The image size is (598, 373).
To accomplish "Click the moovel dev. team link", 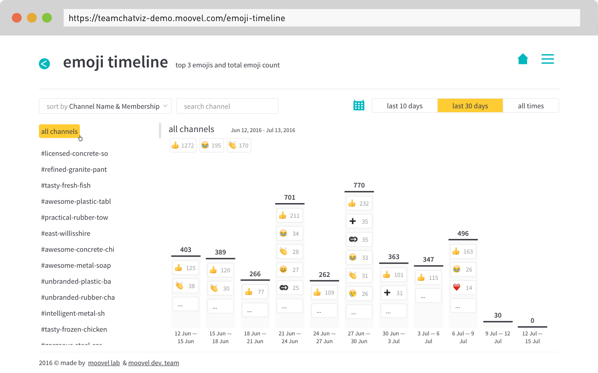I will click(x=153, y=362).
